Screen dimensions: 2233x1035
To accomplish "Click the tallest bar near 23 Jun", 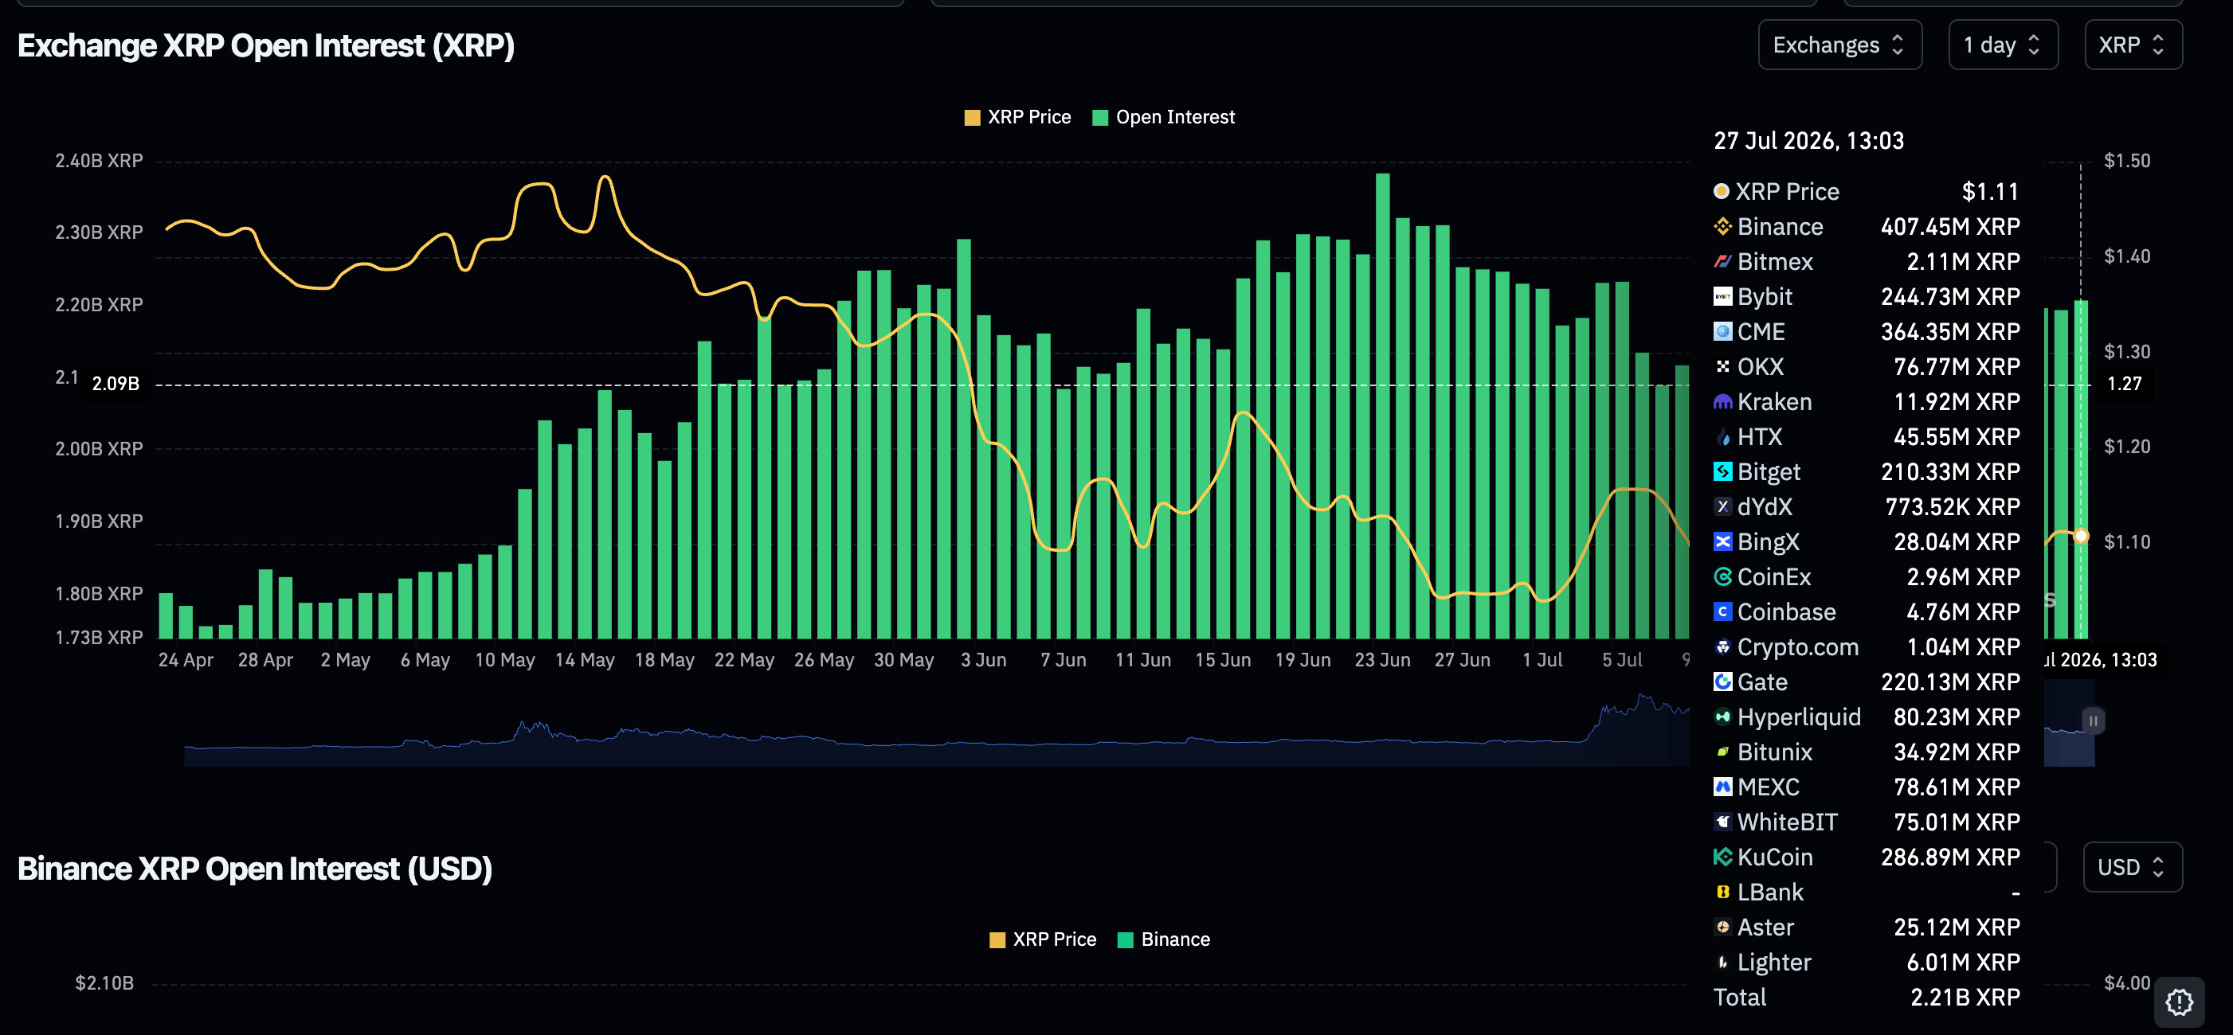I will [x=1383, y=406].
